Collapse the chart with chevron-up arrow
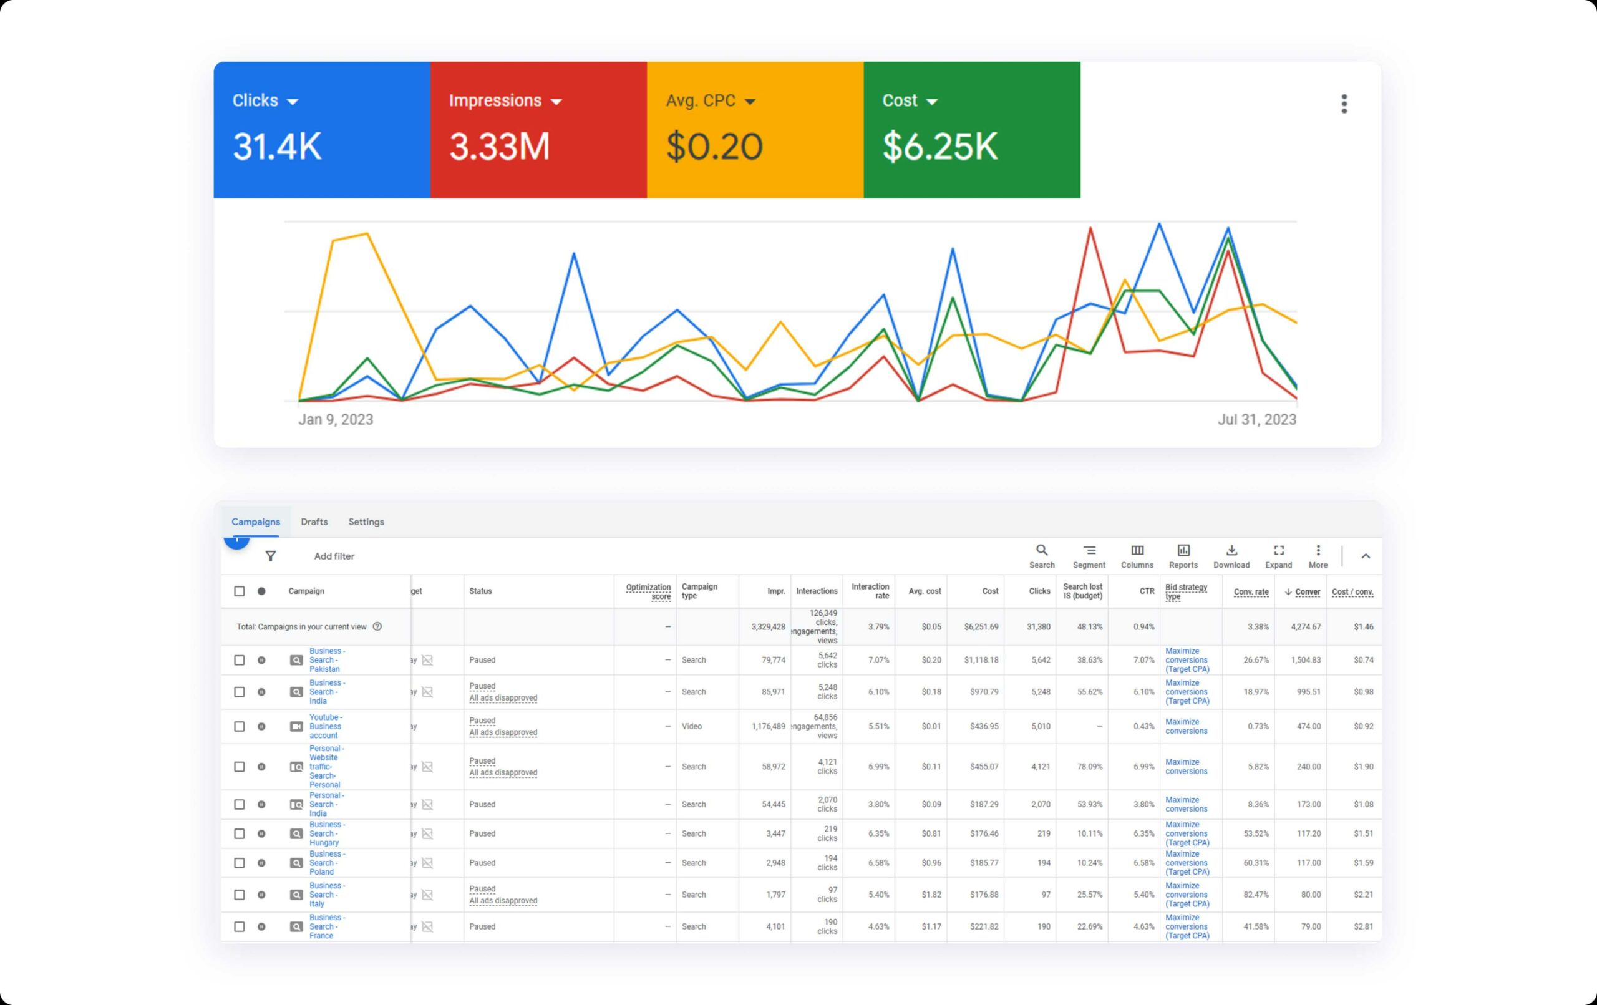The height and width of the screenshot is (1005, 1597). coord(1366,556)
